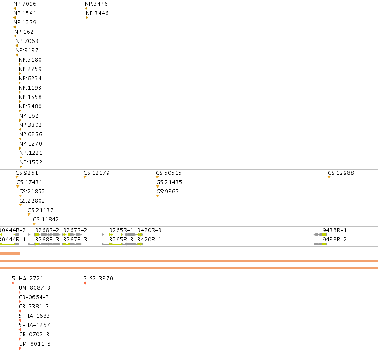
Task: Click the NP:7063 feature label
Action: [27, 41]
